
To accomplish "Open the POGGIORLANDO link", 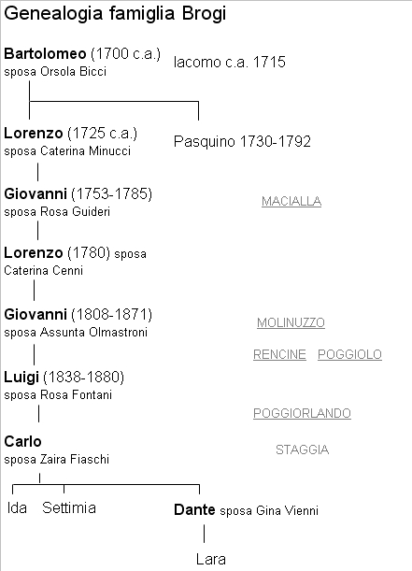I will 302,413.
